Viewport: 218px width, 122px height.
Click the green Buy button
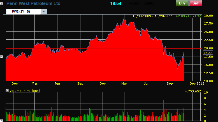(182, 3)
